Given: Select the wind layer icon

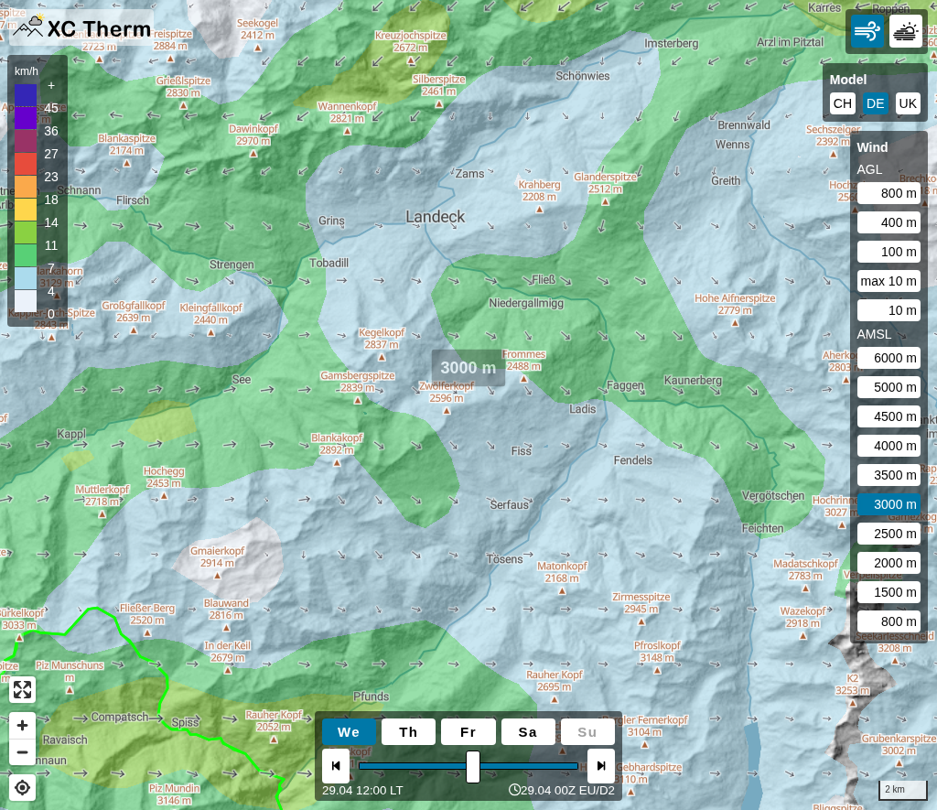Looking at the screenshot, I should click(x=867, y=32).
